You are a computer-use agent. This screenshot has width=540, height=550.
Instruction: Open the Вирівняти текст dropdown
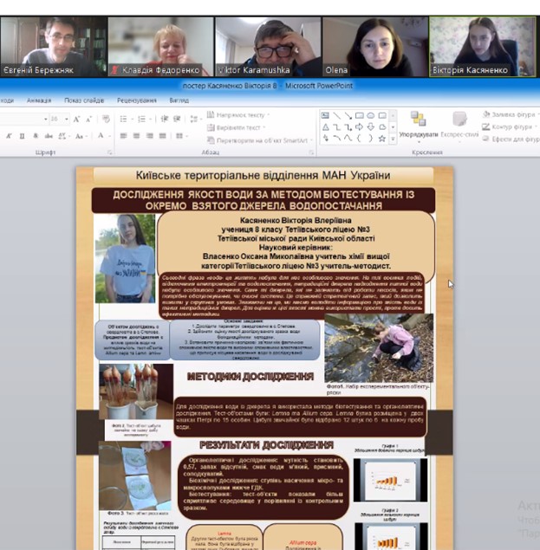point(236,127)
